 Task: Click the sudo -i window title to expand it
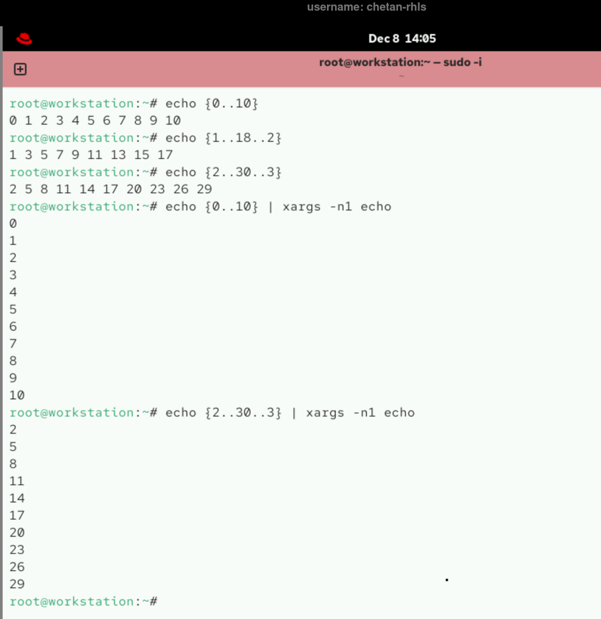400,62
